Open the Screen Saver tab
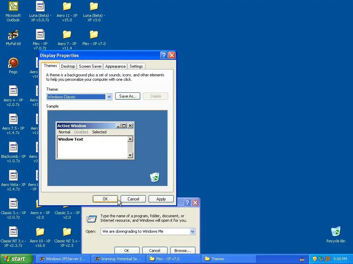This screenshot has width=353, height=264. coord(90,66)
